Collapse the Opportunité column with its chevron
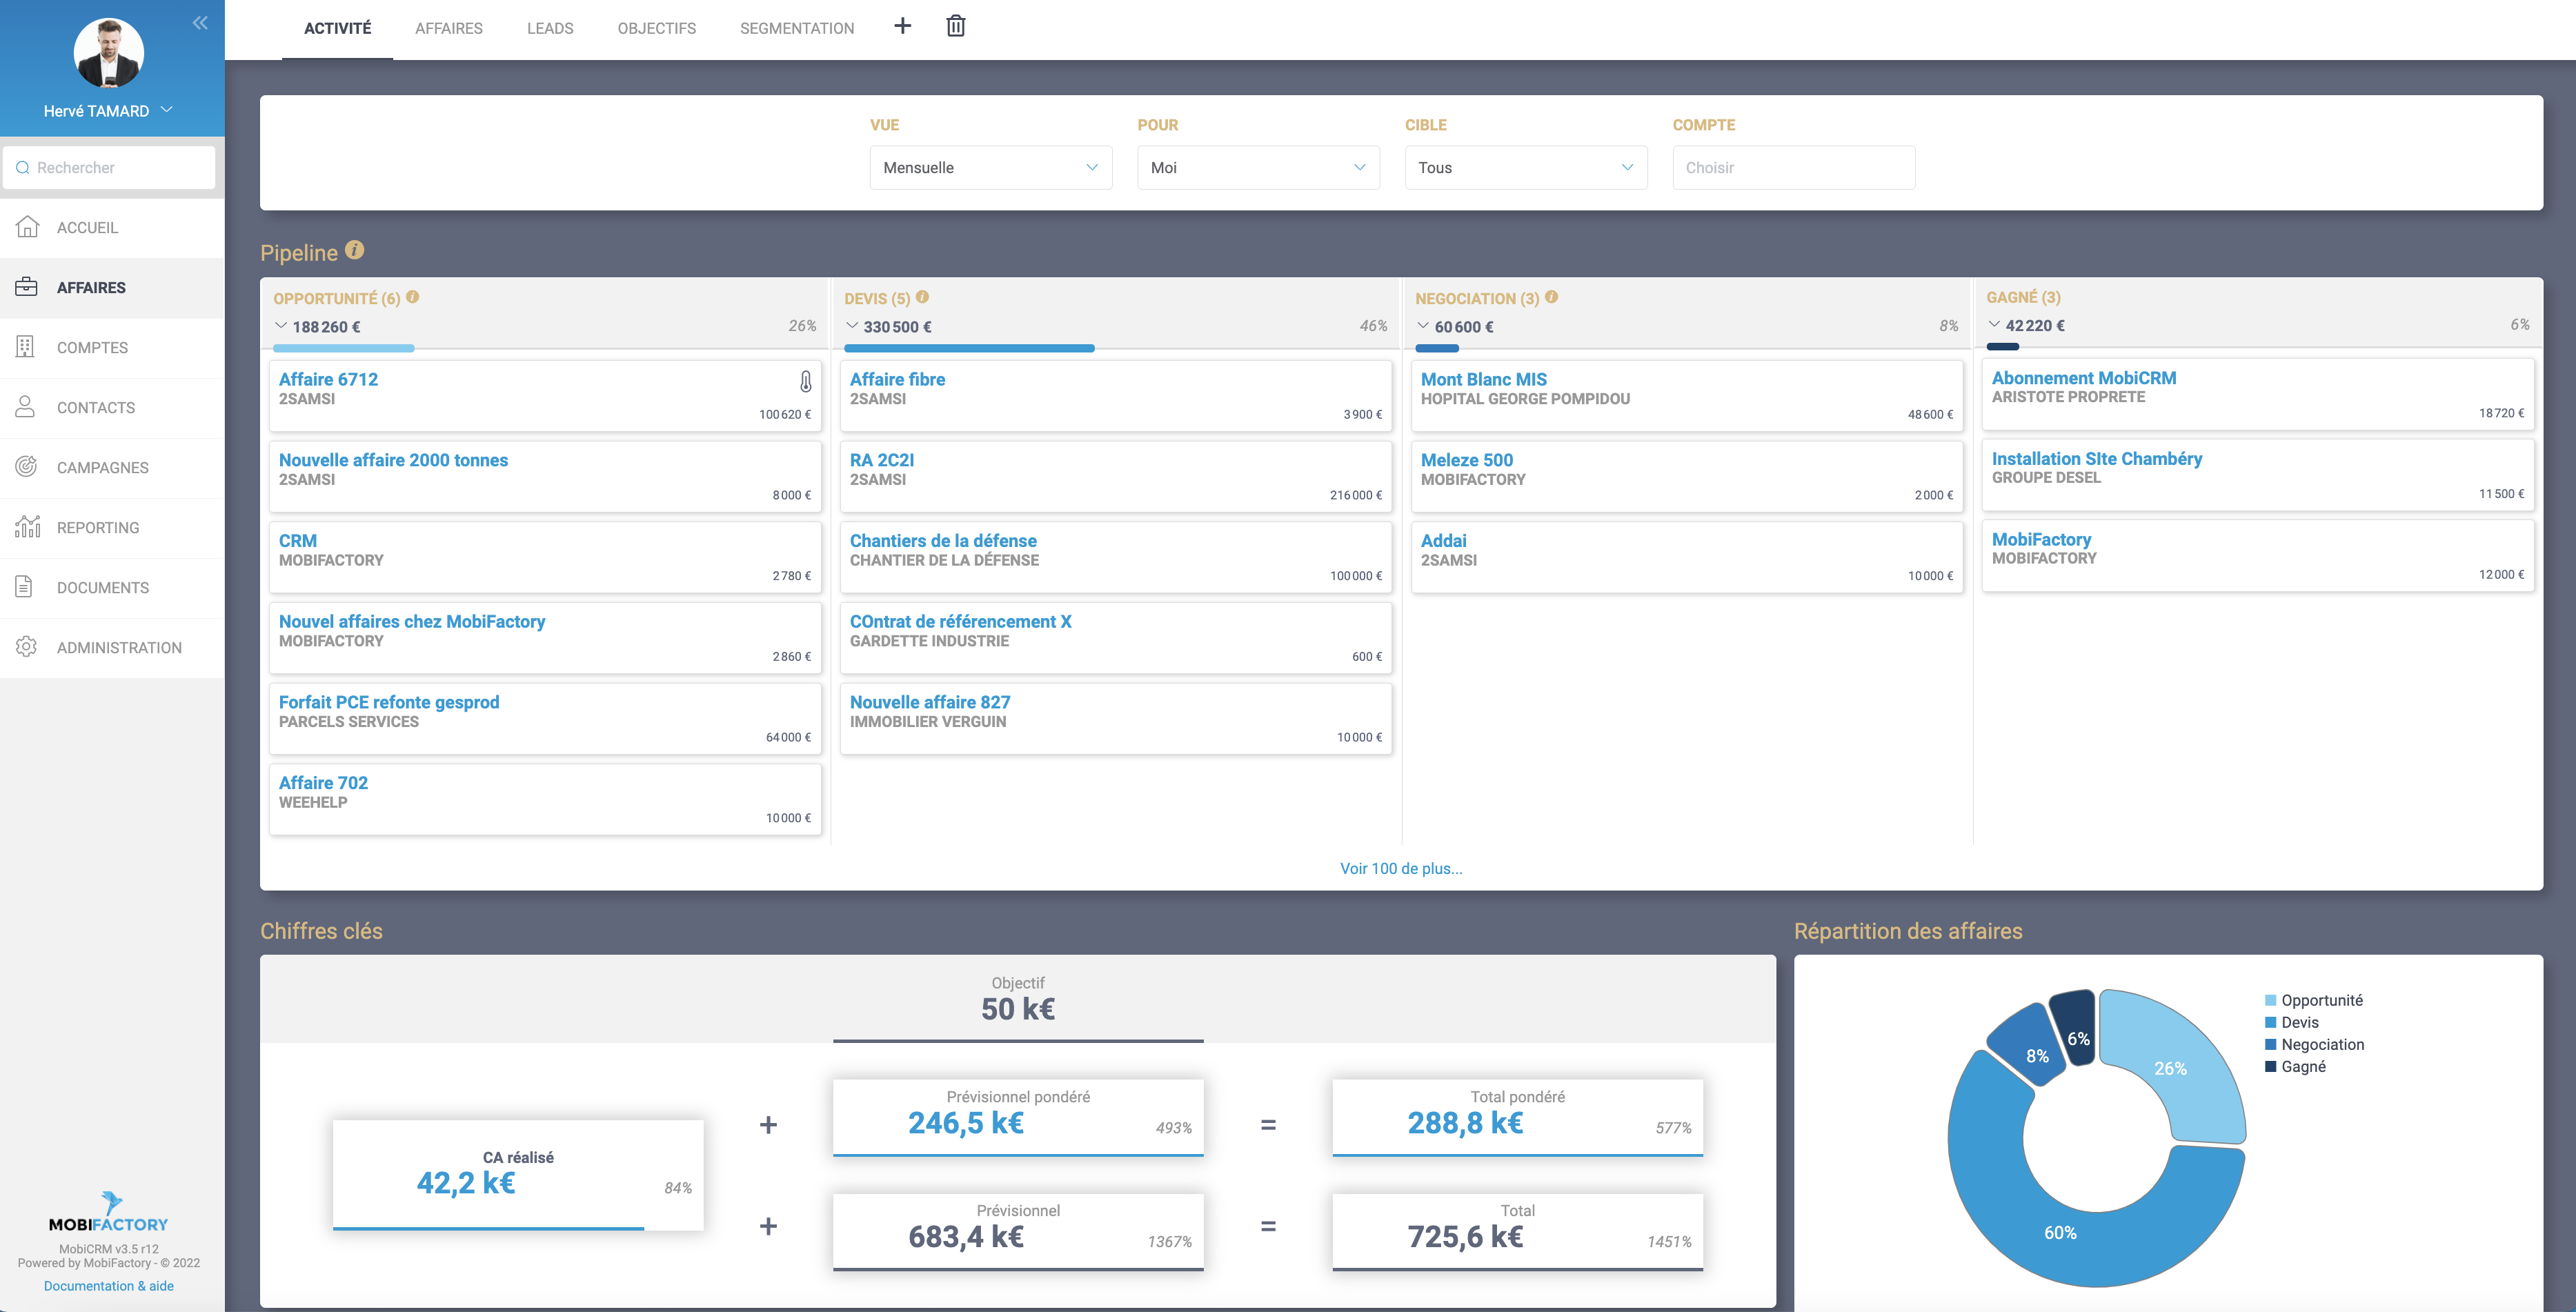Image resolution: width=2576 pixels, height=1312 pixels. [281, 326]
